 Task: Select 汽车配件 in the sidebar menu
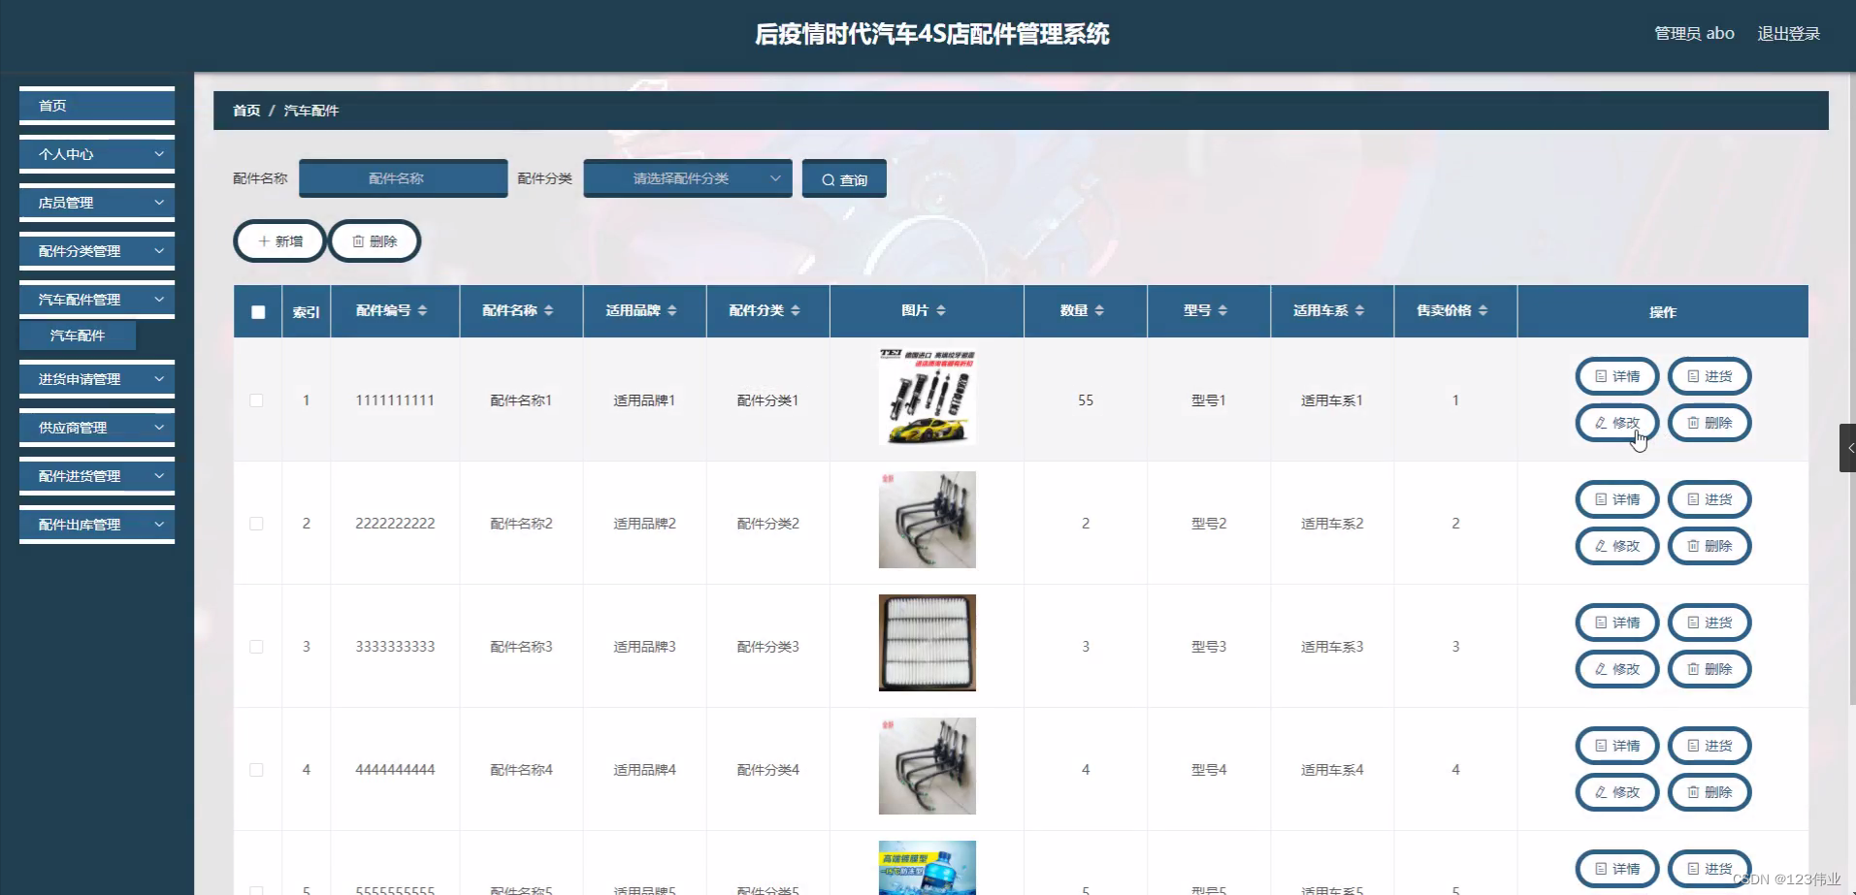pos(78,335)
